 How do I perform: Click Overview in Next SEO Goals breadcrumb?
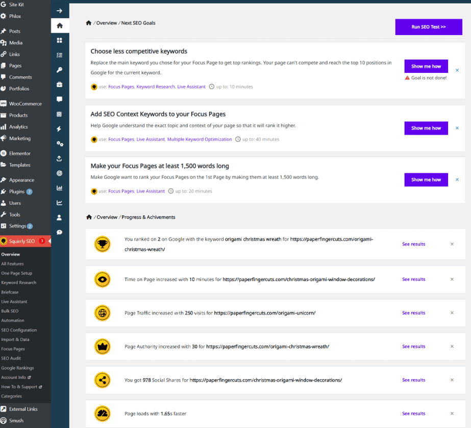pos(106,23)
